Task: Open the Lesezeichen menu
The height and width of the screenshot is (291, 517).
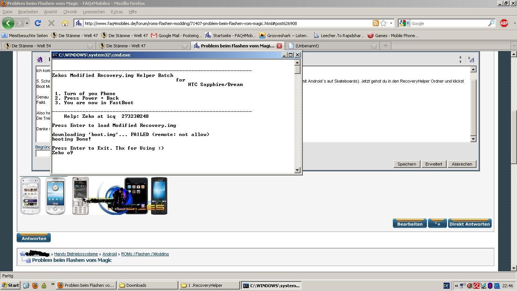Action: coord(94,12)
